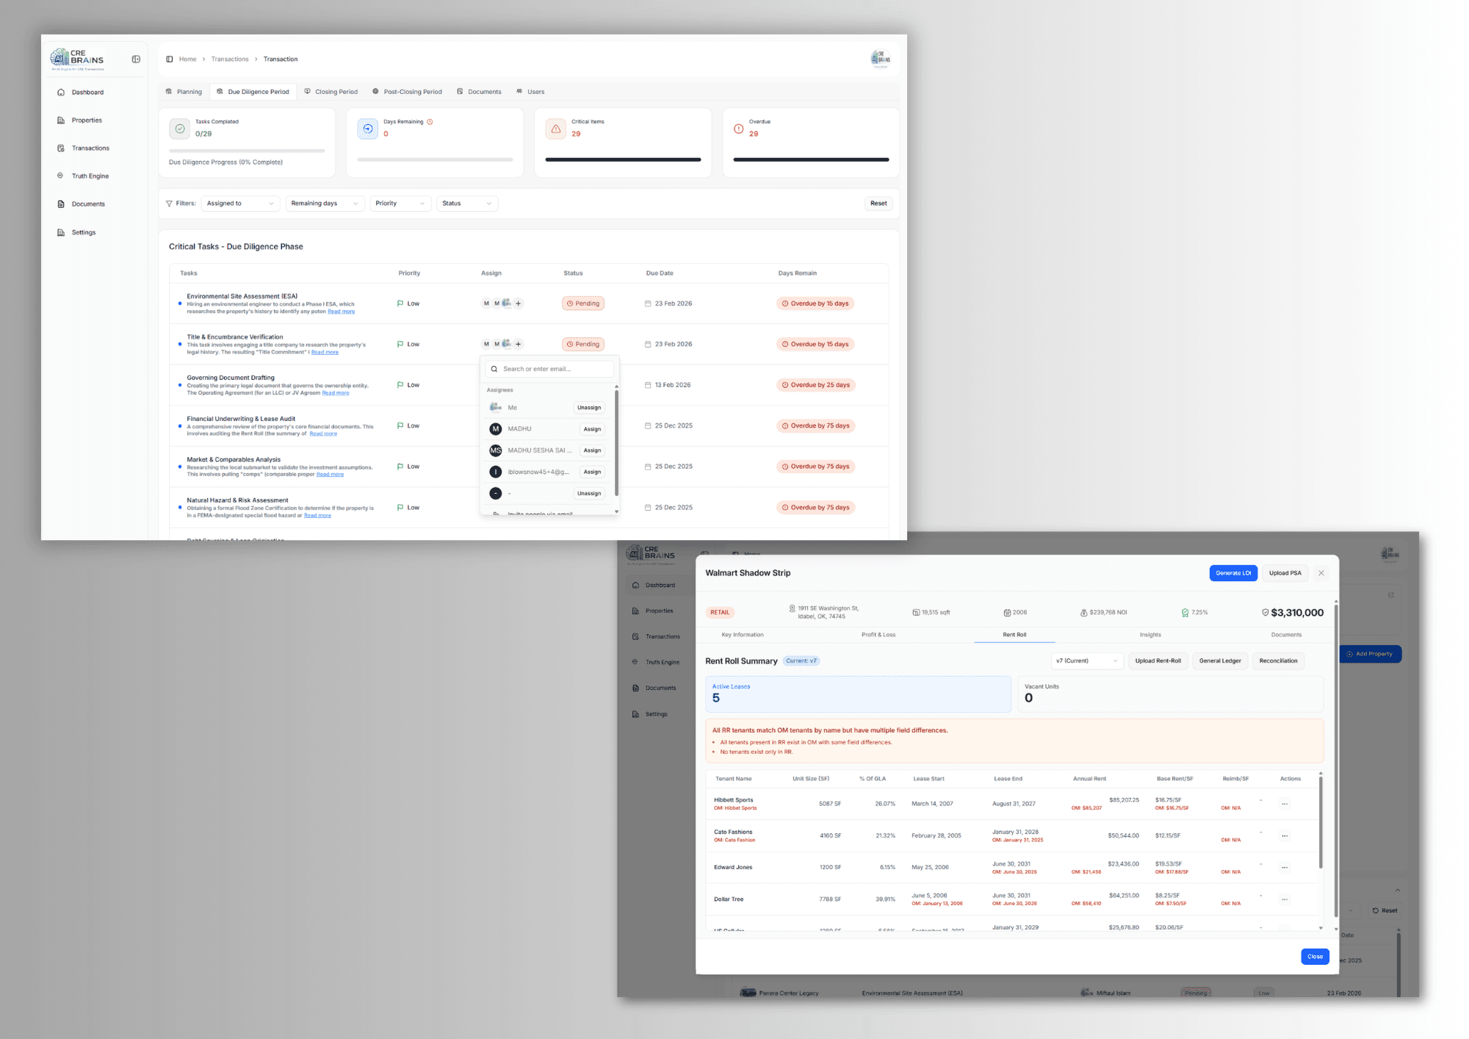Image resolution: width=1469 pixels, height=1039 pixels.
Task: Collapse the sidebar using the panel toggle icon
Action: 136,59
